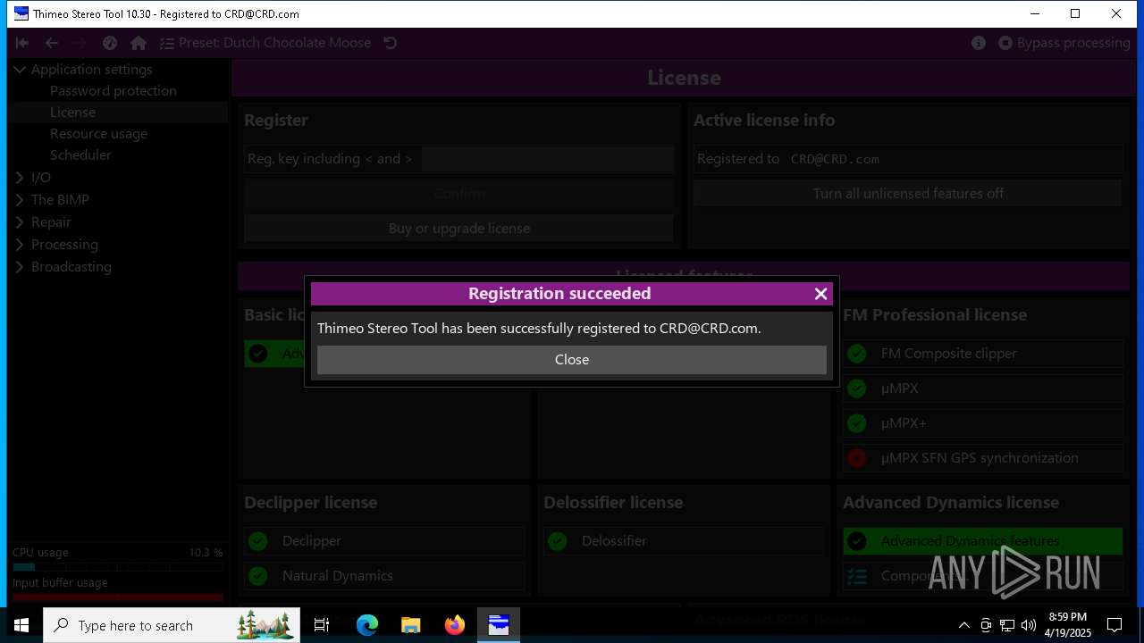Toggle the Basic license Advanced checkmark
The image size is (1144, 643).
pos(257,354)
